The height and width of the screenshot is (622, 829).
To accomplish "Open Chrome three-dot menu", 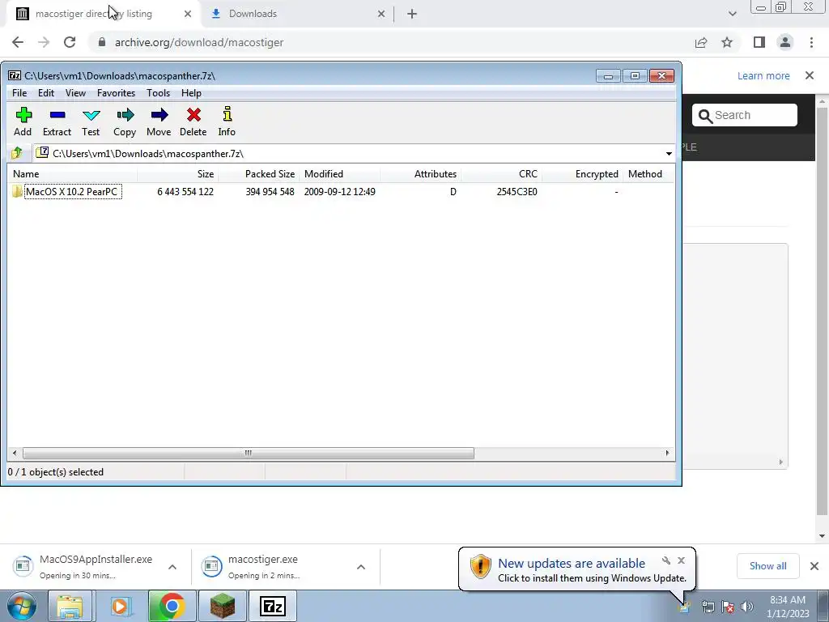I will pyautogui.click(x=811, y=42).
